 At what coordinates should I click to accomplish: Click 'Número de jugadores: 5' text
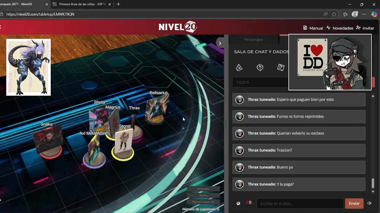pos(201,209)
